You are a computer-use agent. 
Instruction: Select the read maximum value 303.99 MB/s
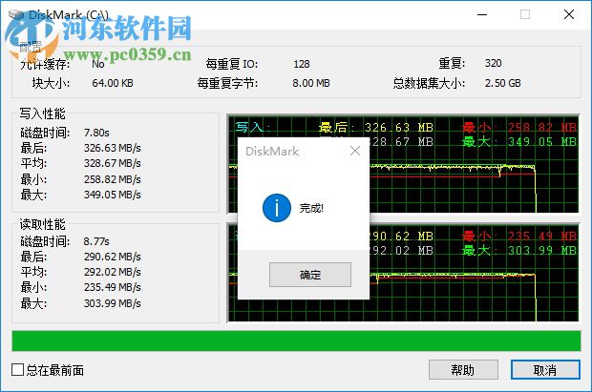[113, 303]
